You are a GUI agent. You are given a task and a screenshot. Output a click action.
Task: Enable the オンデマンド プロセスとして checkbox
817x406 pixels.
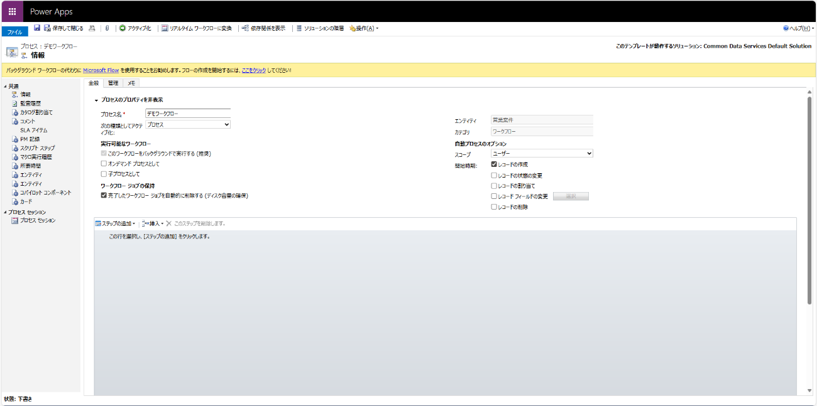104,164
